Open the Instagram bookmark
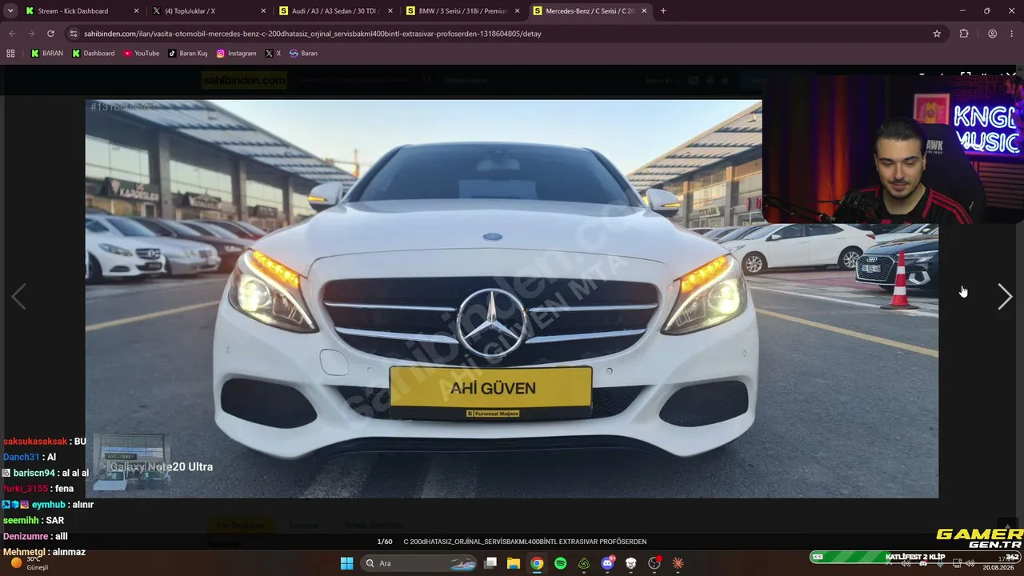 tap(237, 54)
